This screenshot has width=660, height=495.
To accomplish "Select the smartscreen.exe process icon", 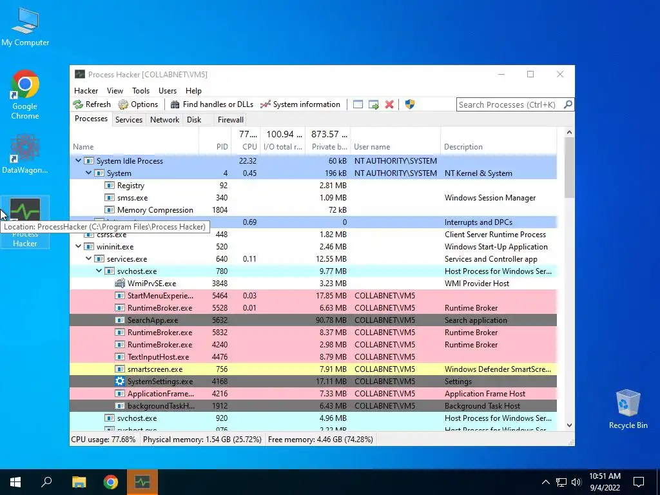I will (x=120, y=369).
